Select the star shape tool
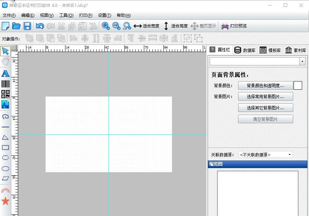 tap(5, 201)
